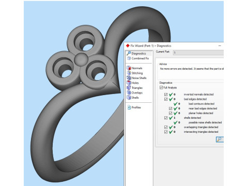Viewport: 248px width, 186px height.
Task: Toggle the inverted normals detected checkbox
Action: point(166,95)
